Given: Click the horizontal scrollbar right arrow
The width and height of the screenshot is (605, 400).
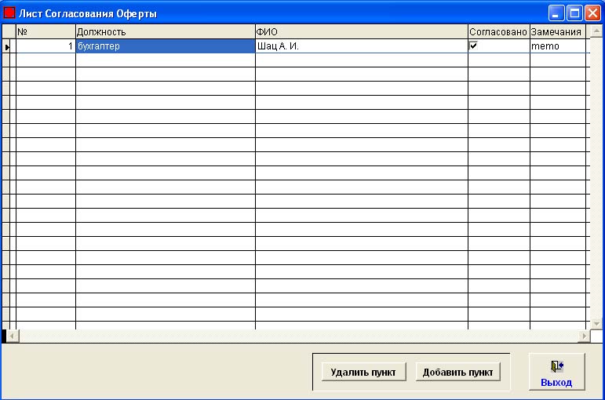Looking at the screenshot, I should click(x=584, y=336).
